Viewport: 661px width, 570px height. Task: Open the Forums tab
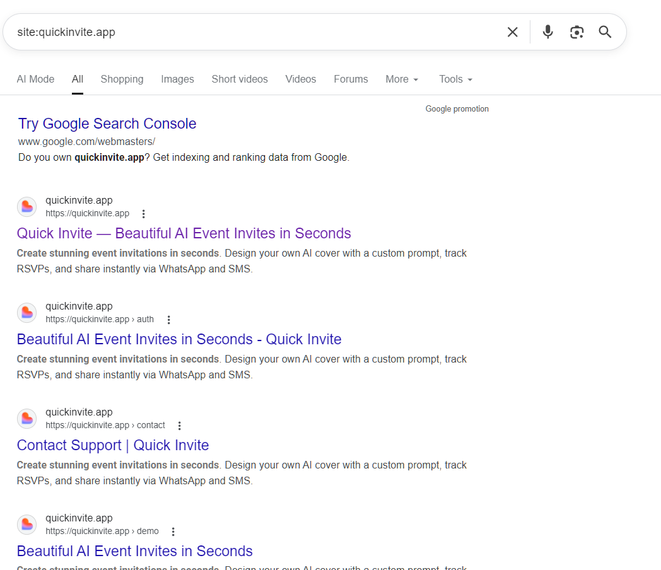pos(351,79)
